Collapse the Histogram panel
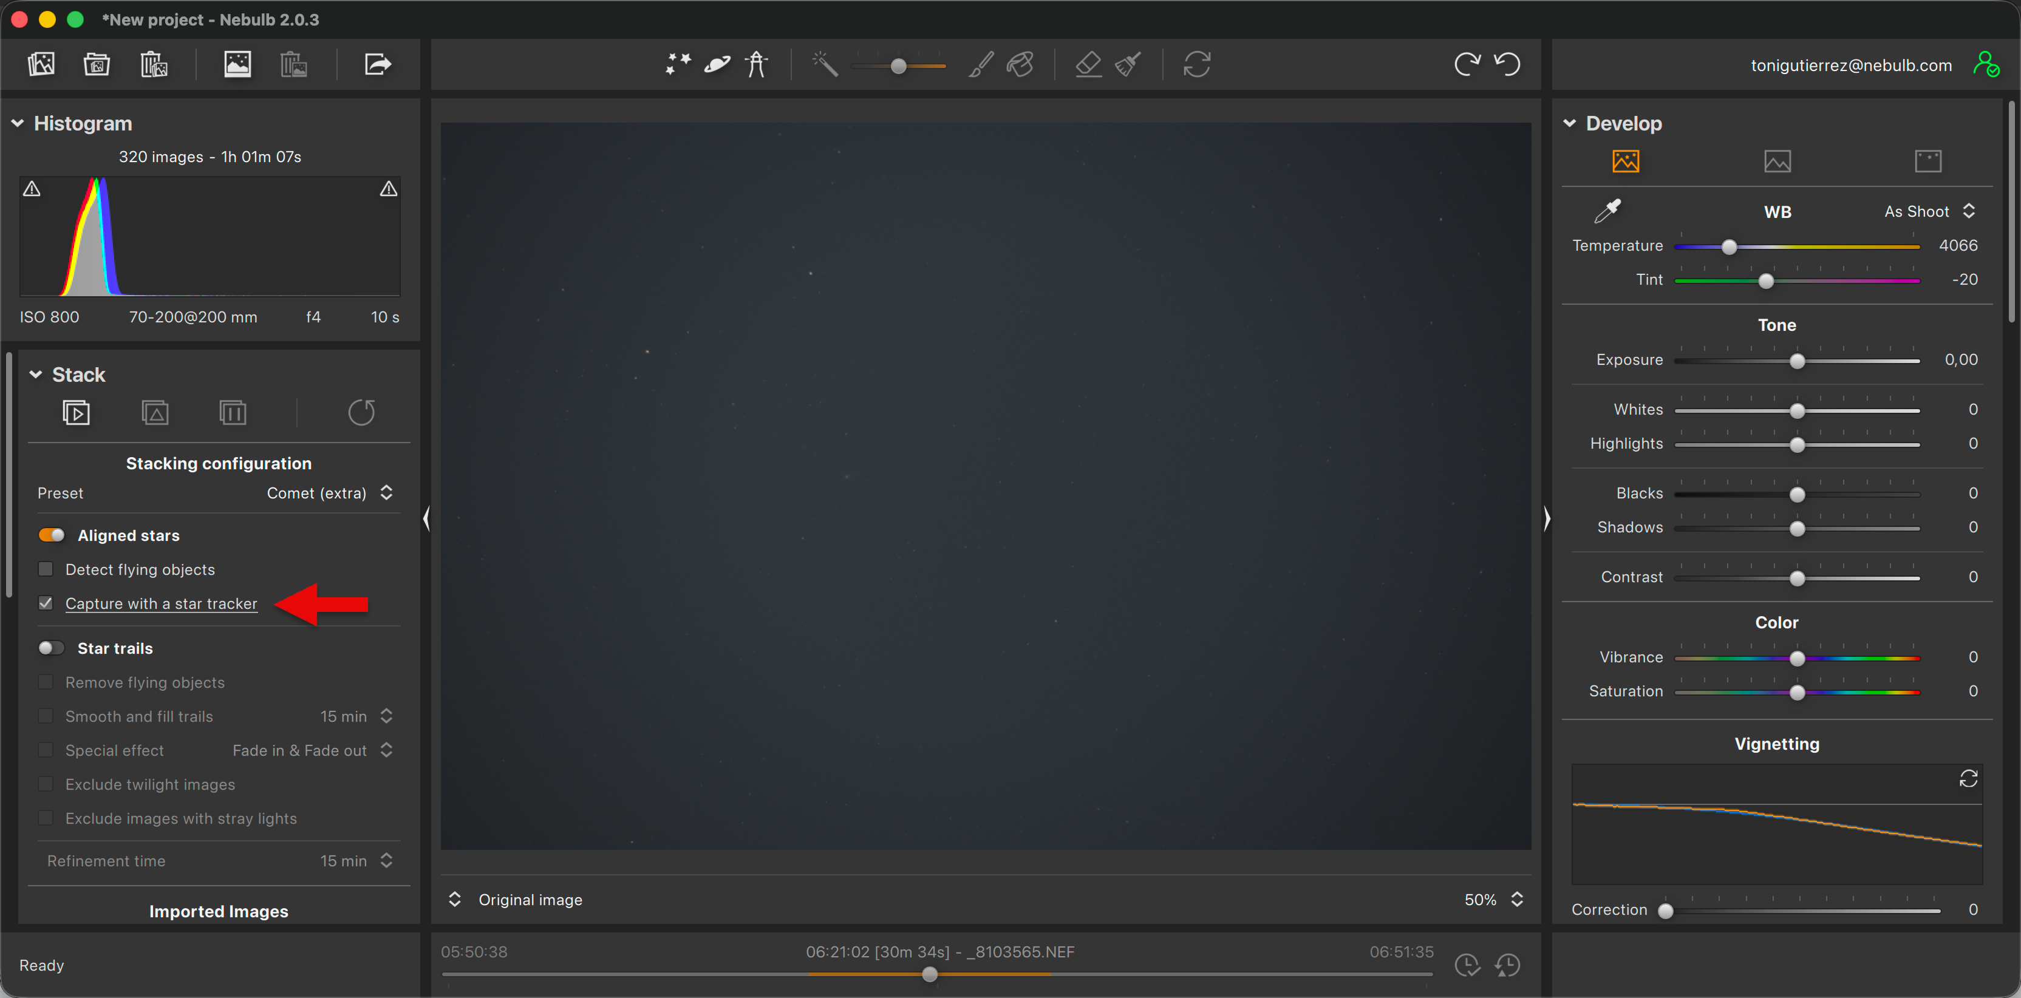This screenshot has height=998, width=2021. tap(18, 124)
